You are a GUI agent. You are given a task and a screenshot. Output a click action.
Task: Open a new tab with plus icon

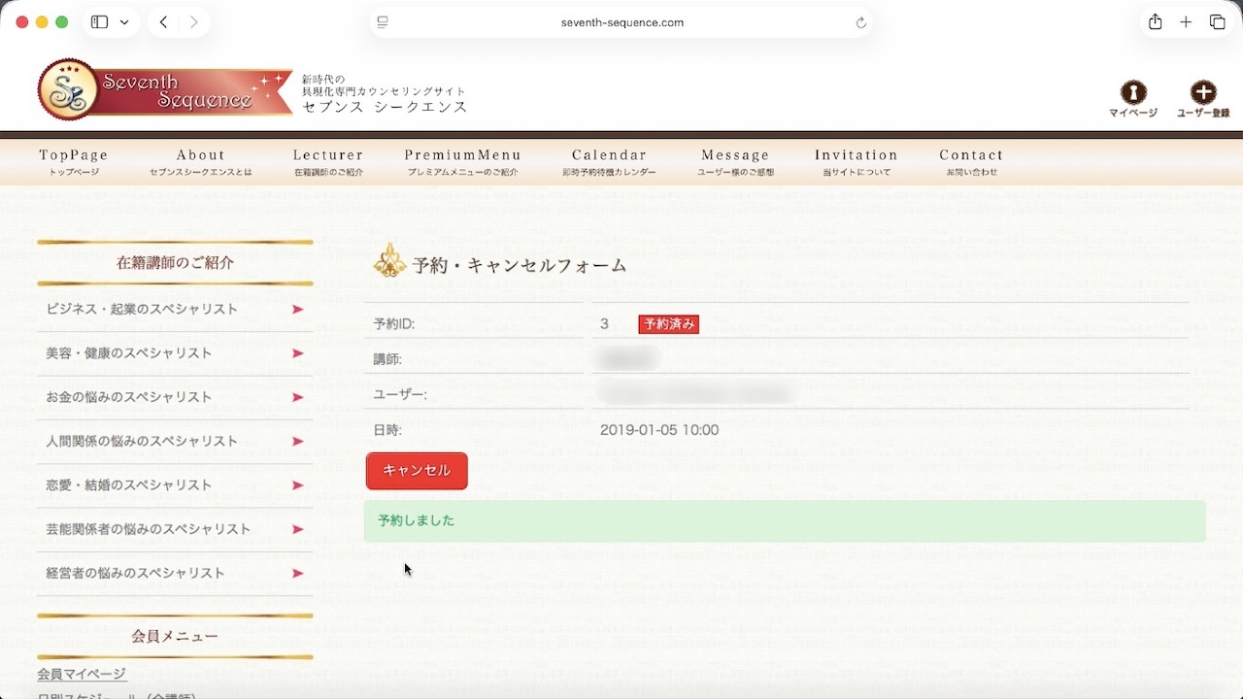1186,22
